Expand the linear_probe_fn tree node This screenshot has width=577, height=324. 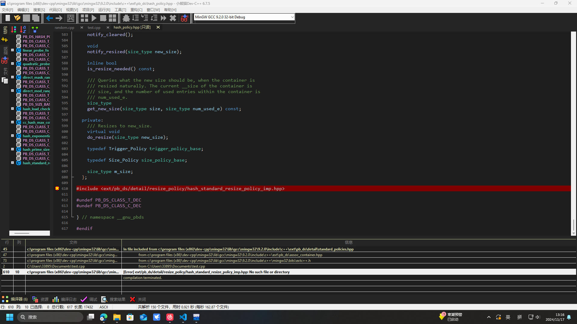pyautogui.click(x=13, y=50)
